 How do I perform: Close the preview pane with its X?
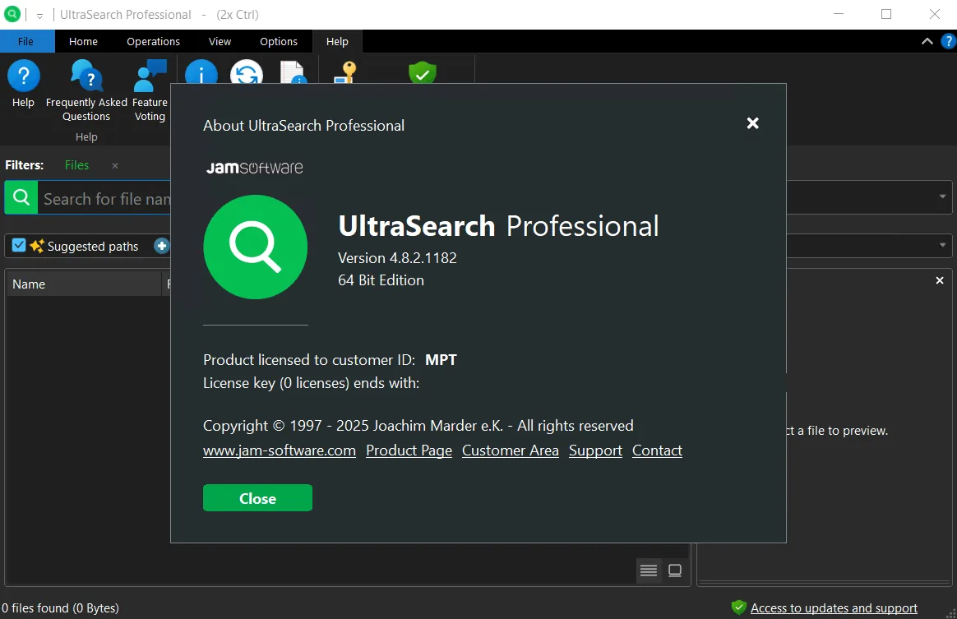(939, 280)
